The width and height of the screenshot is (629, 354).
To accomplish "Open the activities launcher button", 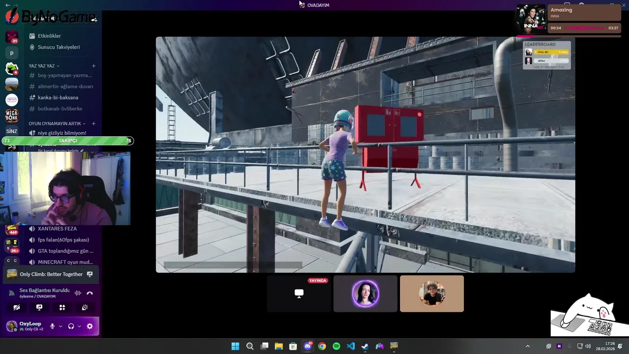I will [x=62, y=307].
